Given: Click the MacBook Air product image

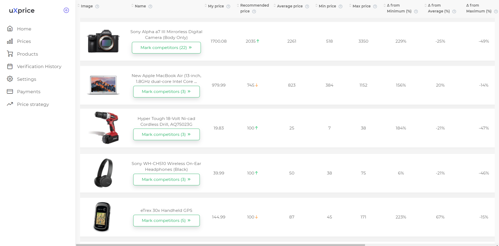Looking at the screenshot, I should (103, 85).
